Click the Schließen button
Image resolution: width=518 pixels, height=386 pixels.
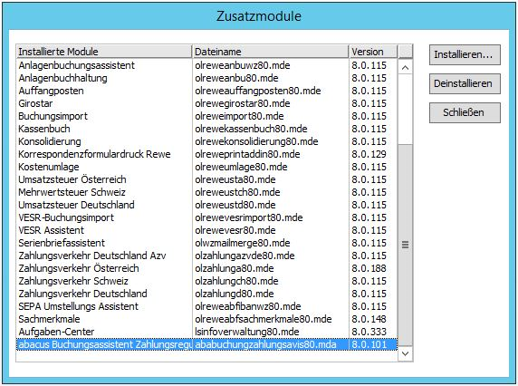[x=465, y=112]
